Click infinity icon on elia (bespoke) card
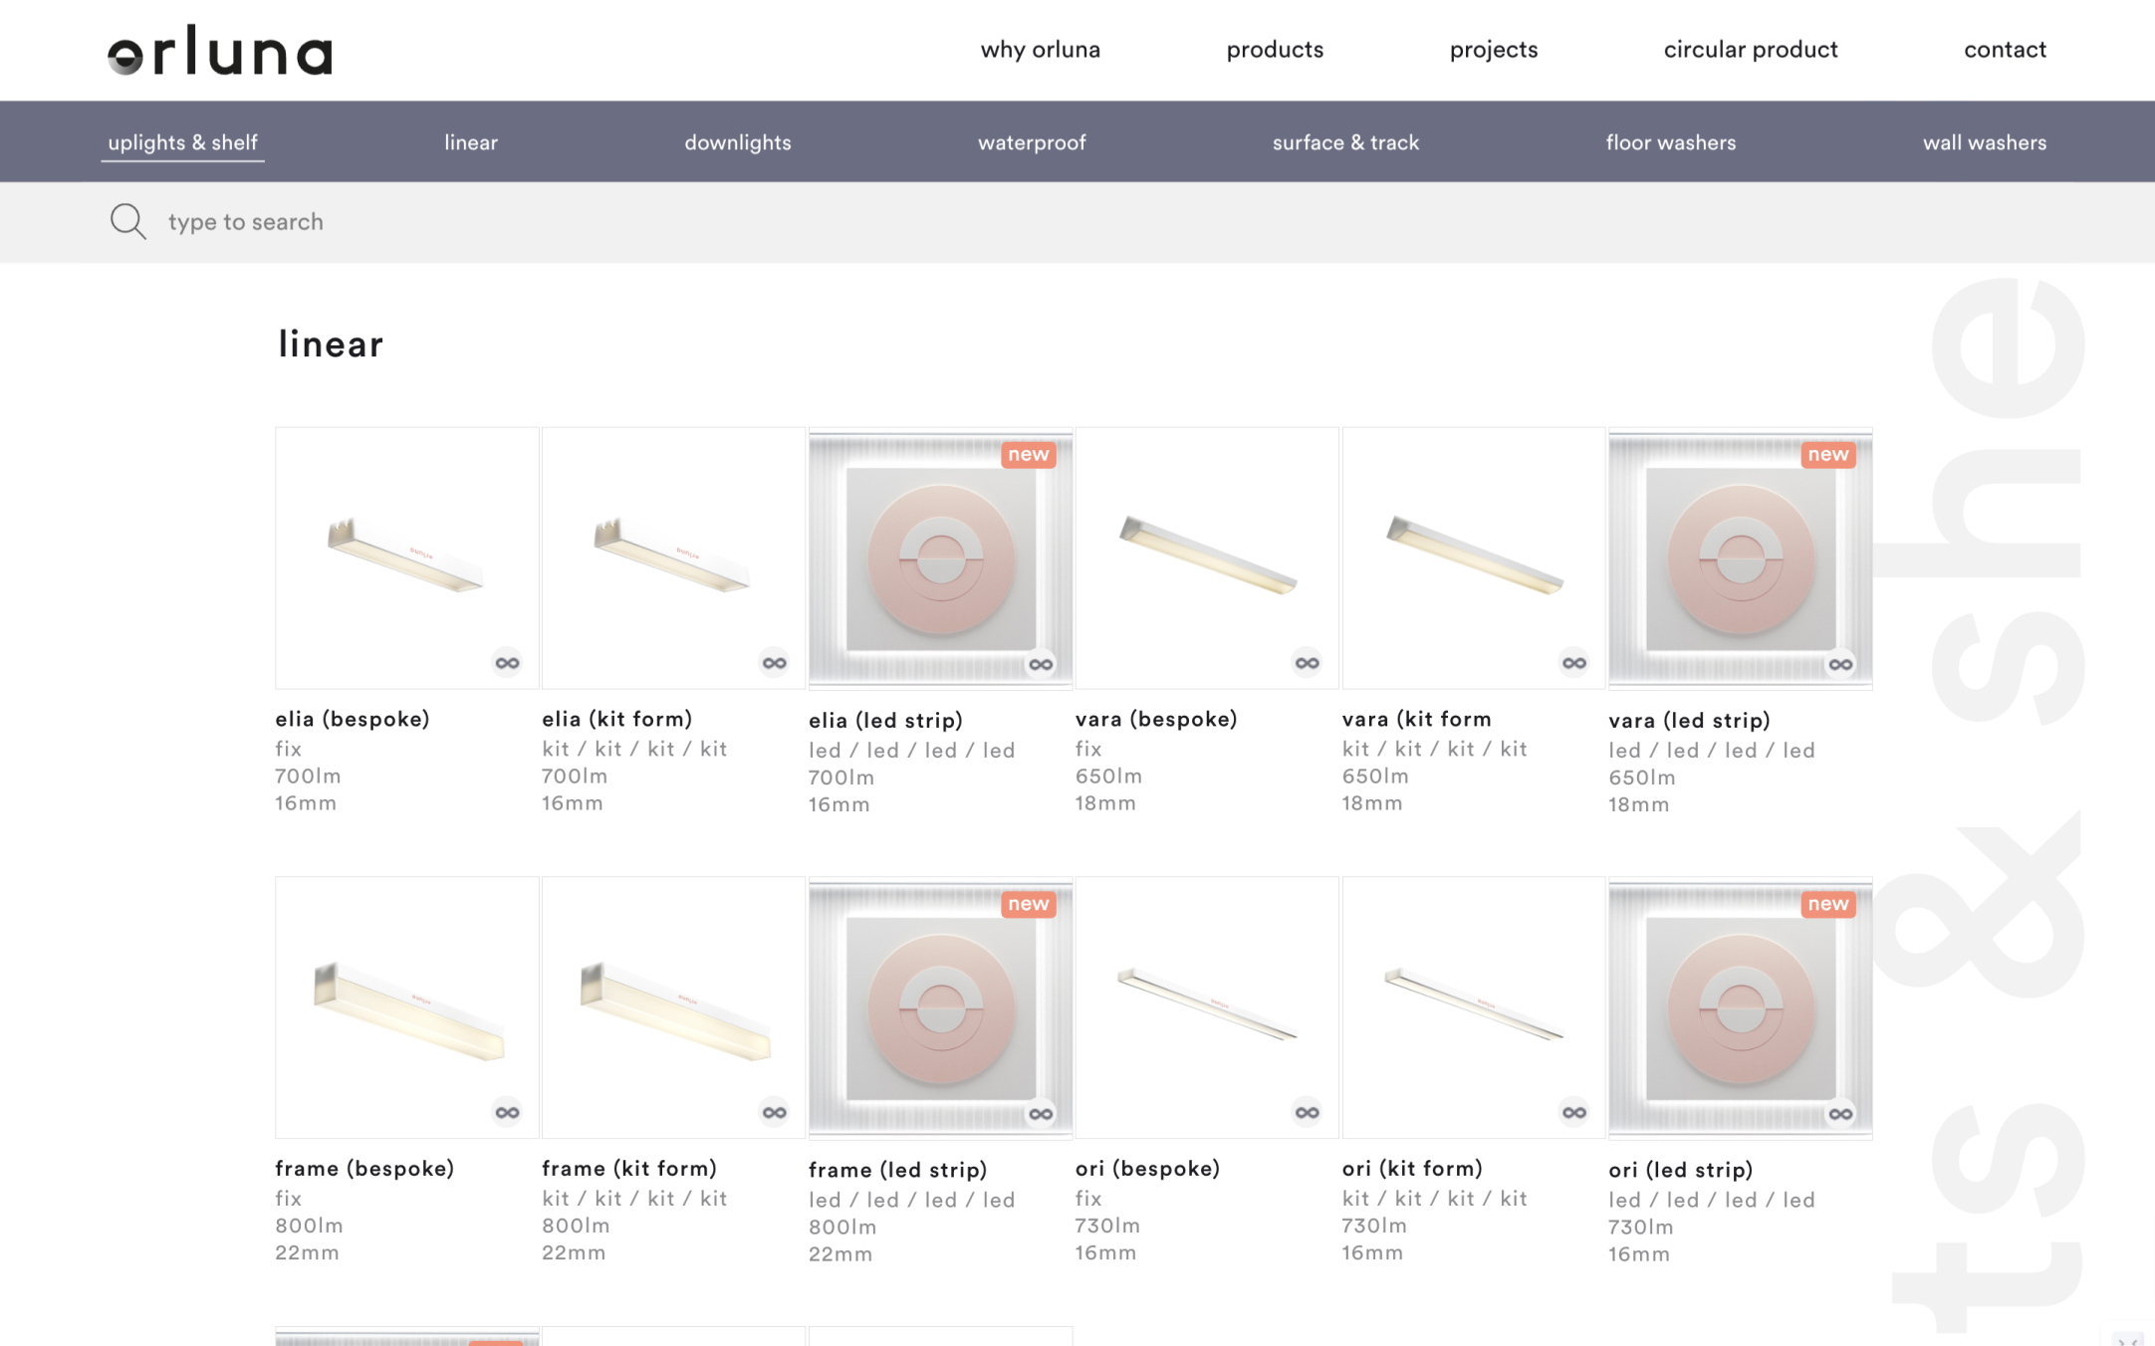Image resolution: width=2155 pixels, height=1346 pixels. click(x=507, y=663)
